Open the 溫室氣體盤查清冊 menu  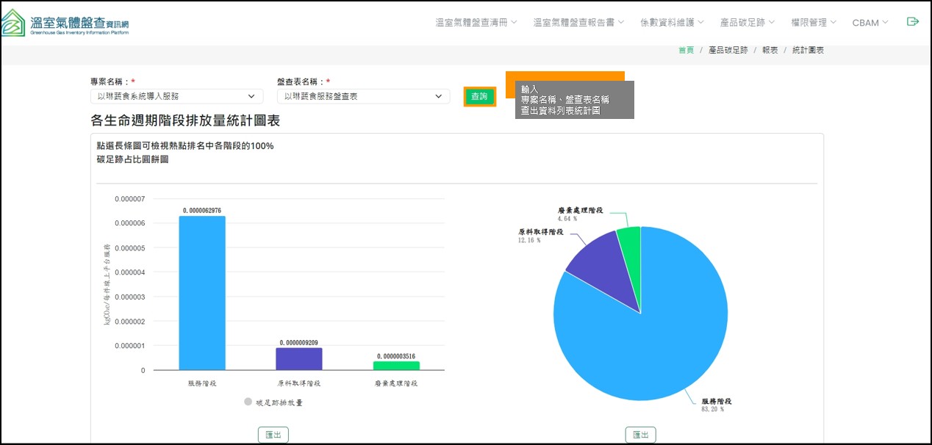476,23
